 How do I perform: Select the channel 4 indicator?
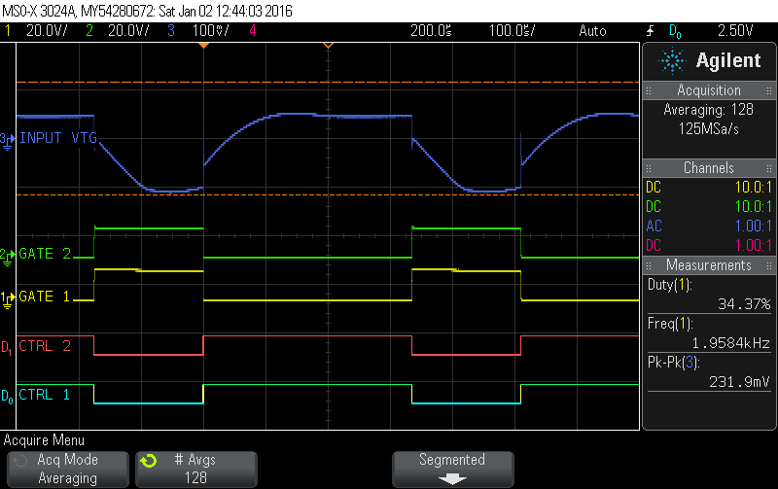253,31
